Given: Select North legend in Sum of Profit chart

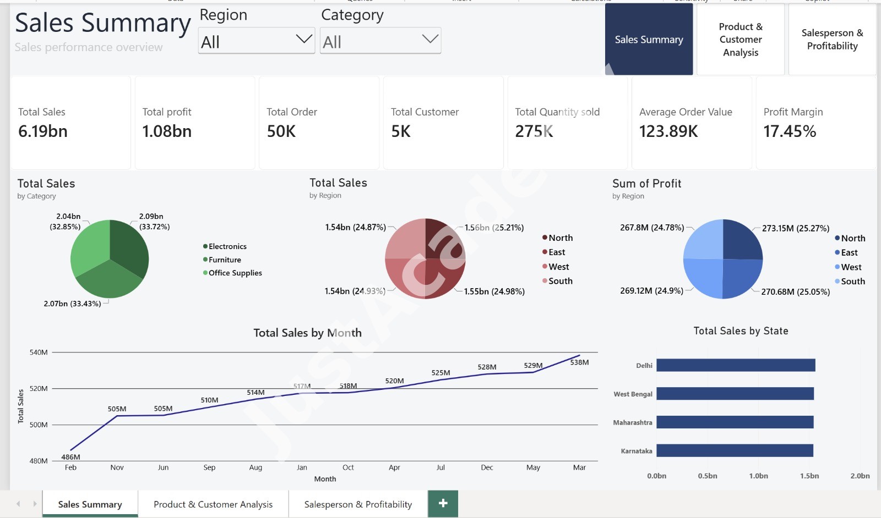Looking at the screenshot, I should (x=850, y=238).
